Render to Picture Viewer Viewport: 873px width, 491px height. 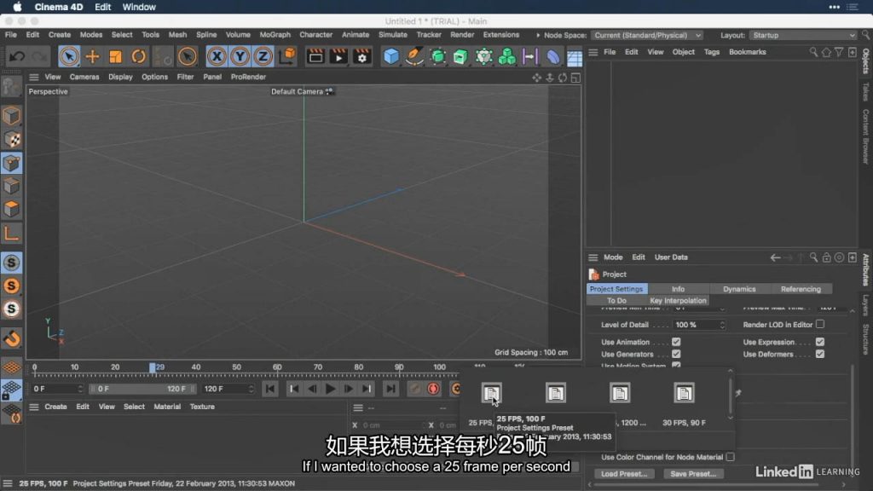(338, 56)
